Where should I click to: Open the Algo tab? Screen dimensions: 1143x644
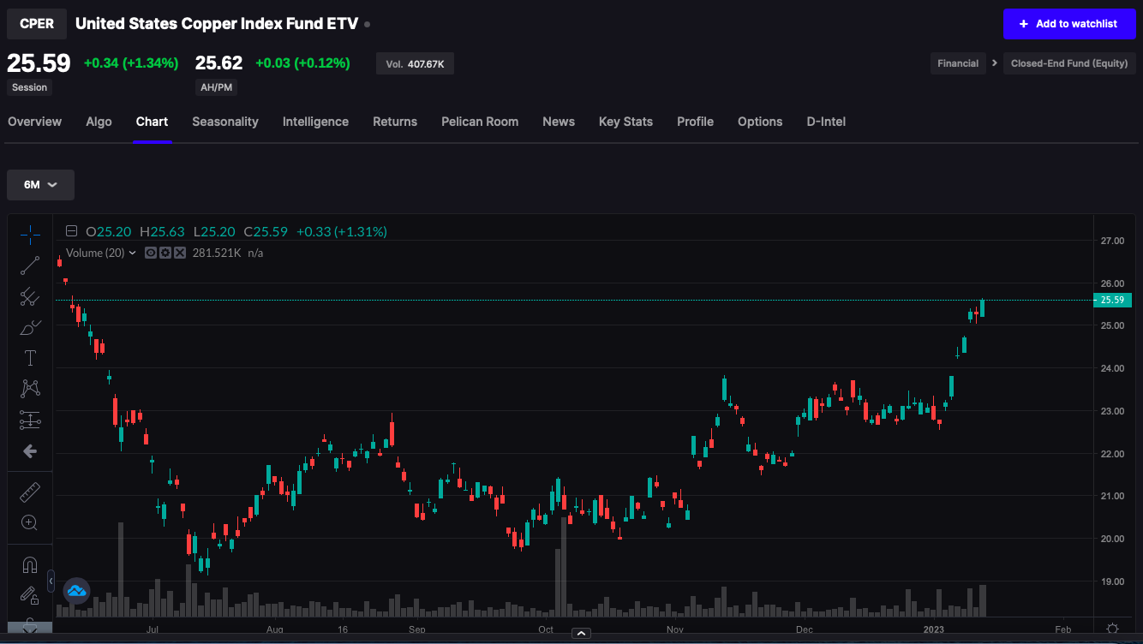pos(99,122)
